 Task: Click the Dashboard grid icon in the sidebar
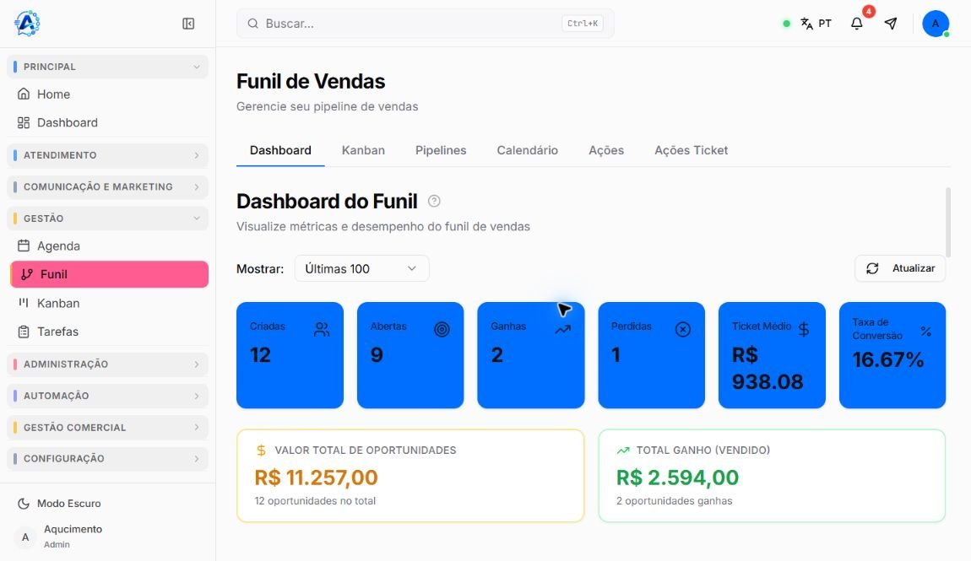(x=24, y=122)
